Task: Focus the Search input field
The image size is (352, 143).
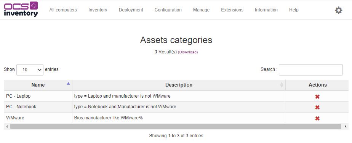Action: point(311,70)
